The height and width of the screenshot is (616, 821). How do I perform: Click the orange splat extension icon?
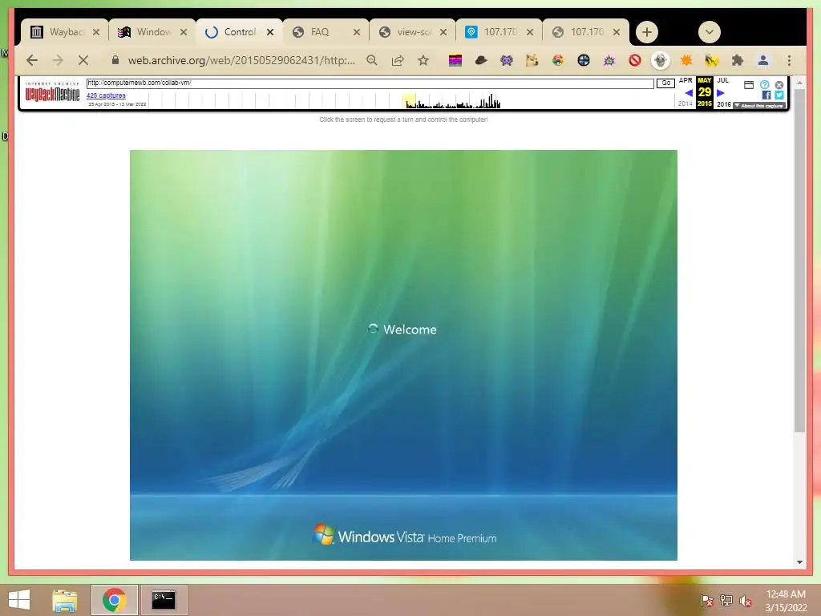(686, 61)
